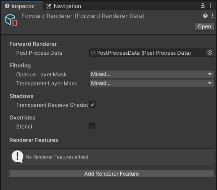Click the Stencil label

(25, 127)
